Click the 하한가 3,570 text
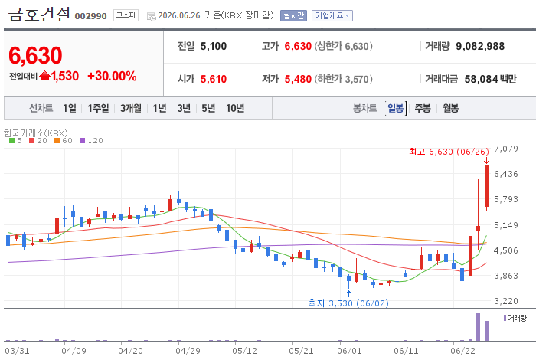This screenshot has width=536, height=360. coord(344,80)
